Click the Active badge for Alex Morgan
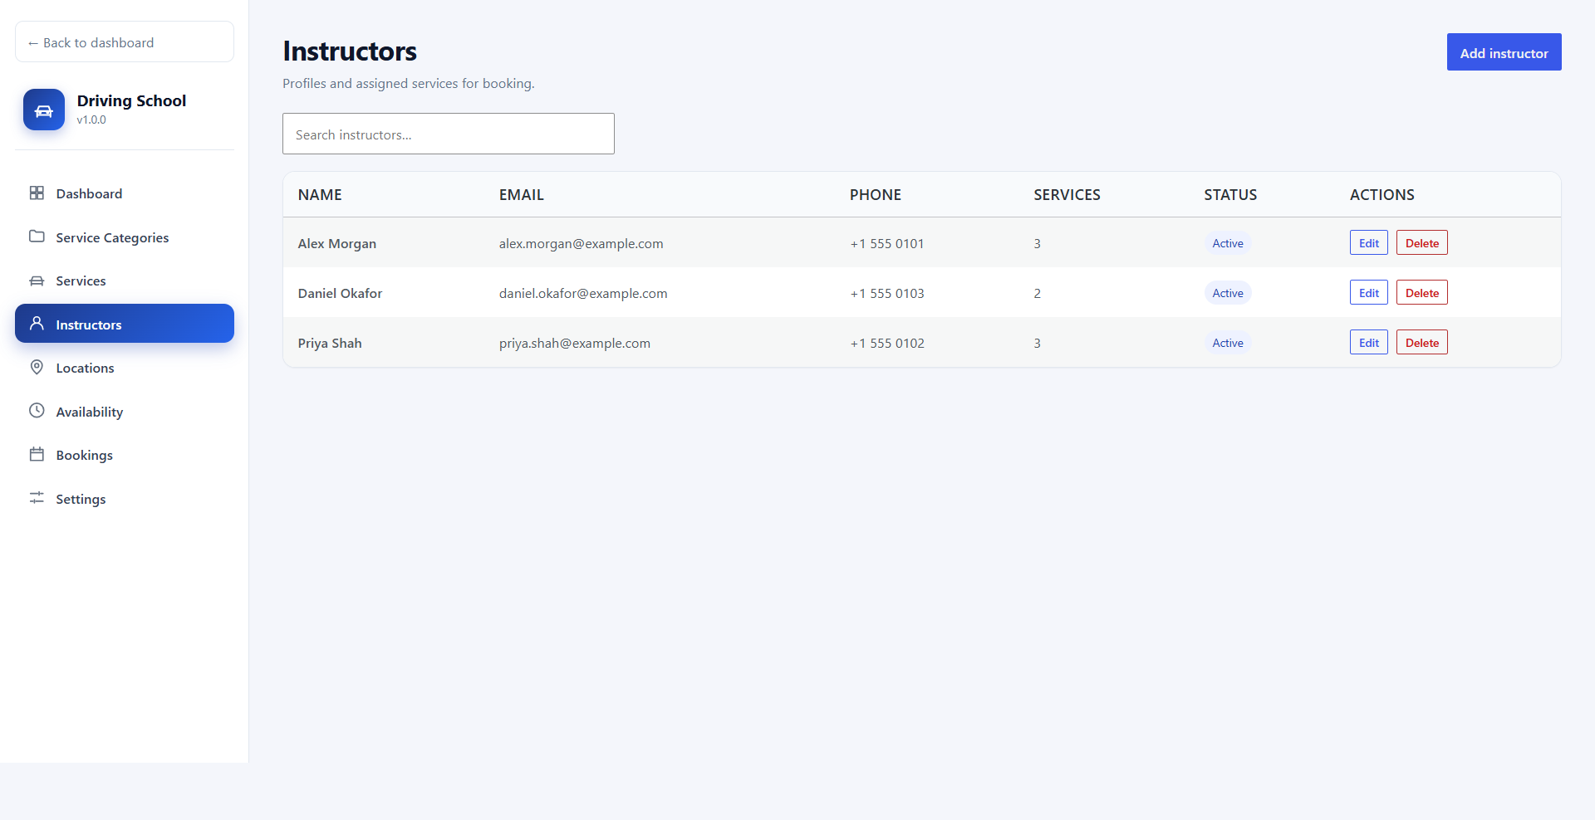The image size is (1595, 820). coord(1228,243)
